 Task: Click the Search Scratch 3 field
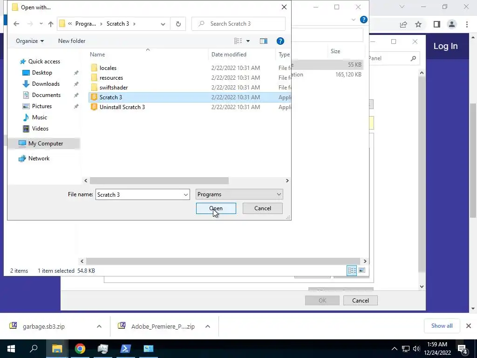238,24
